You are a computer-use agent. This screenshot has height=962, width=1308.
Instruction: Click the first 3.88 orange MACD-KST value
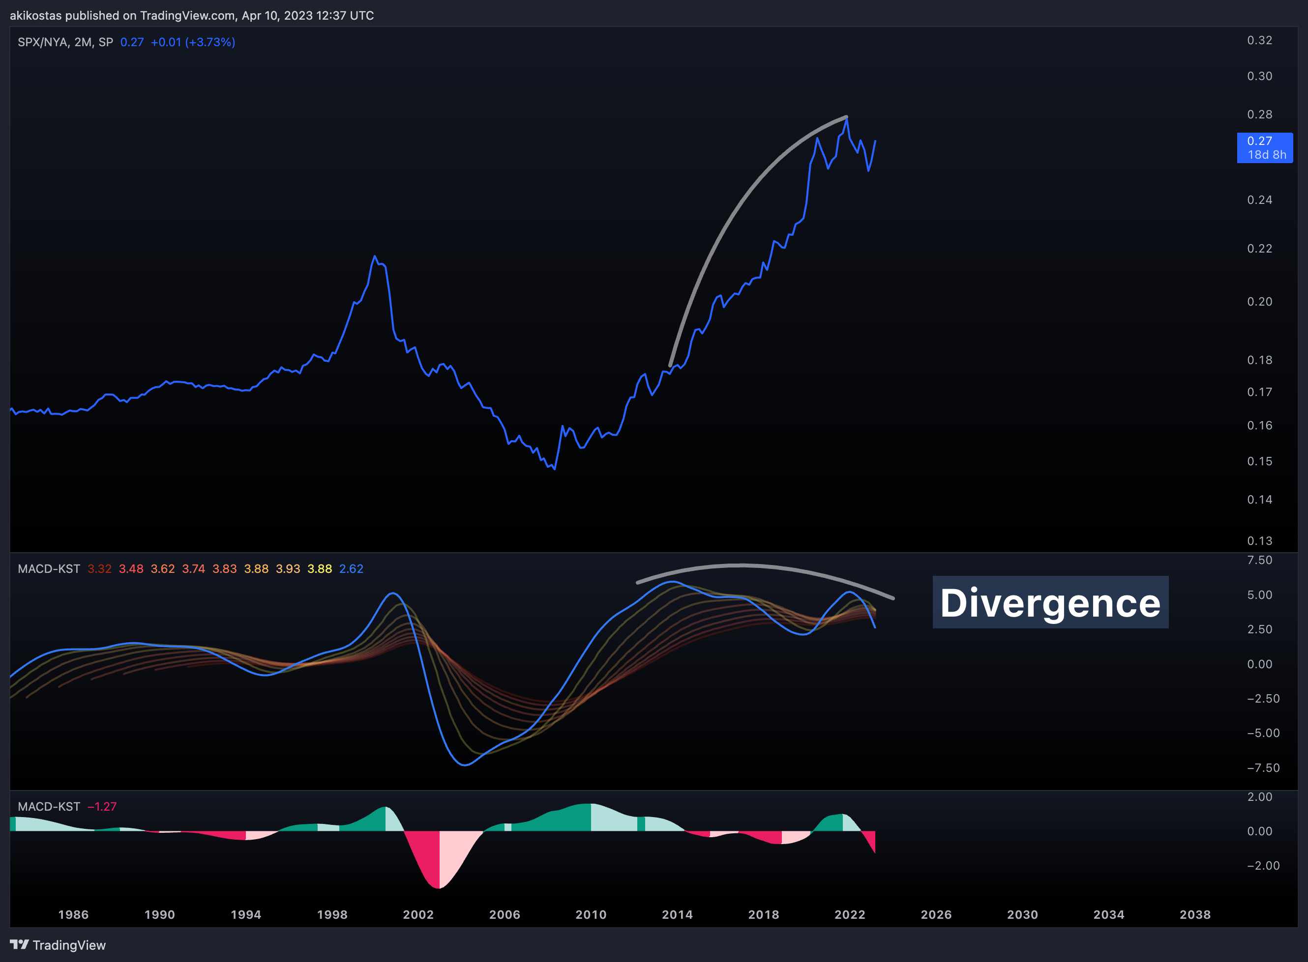pos(257,568)
